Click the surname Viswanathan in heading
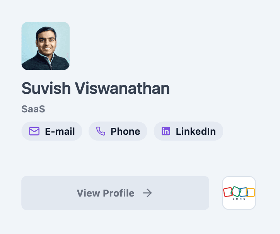Screen dimensions: 280x234 (x=122, y=88)
